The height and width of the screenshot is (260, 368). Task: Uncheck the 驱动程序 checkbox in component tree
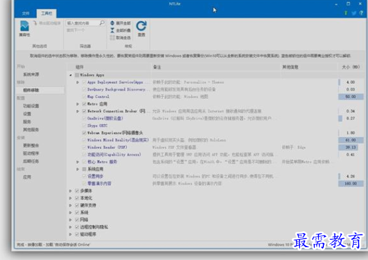point(77,234)
